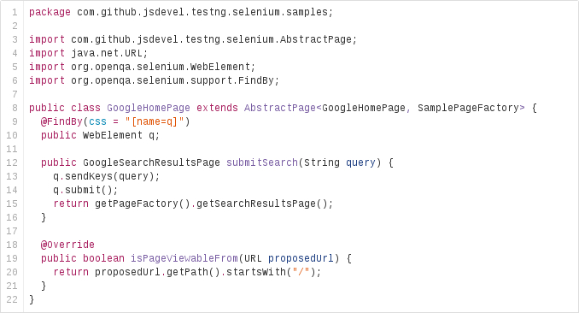Click the AbstractPage import class name
Screen dimensions: 579x313
[316, 39]
